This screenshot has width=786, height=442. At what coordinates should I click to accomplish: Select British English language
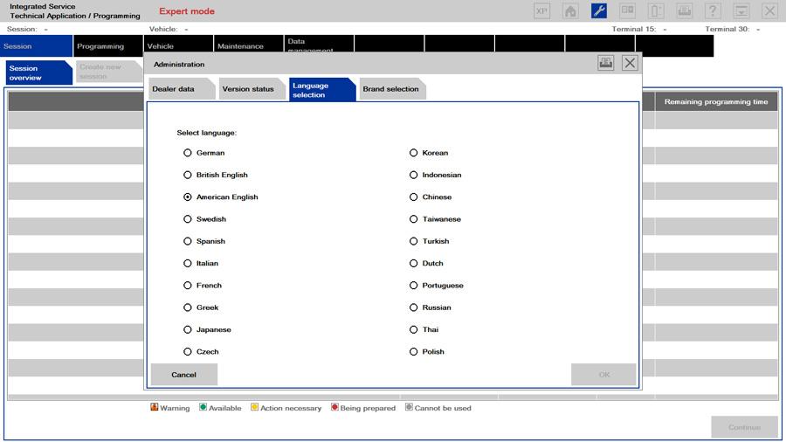188,175
